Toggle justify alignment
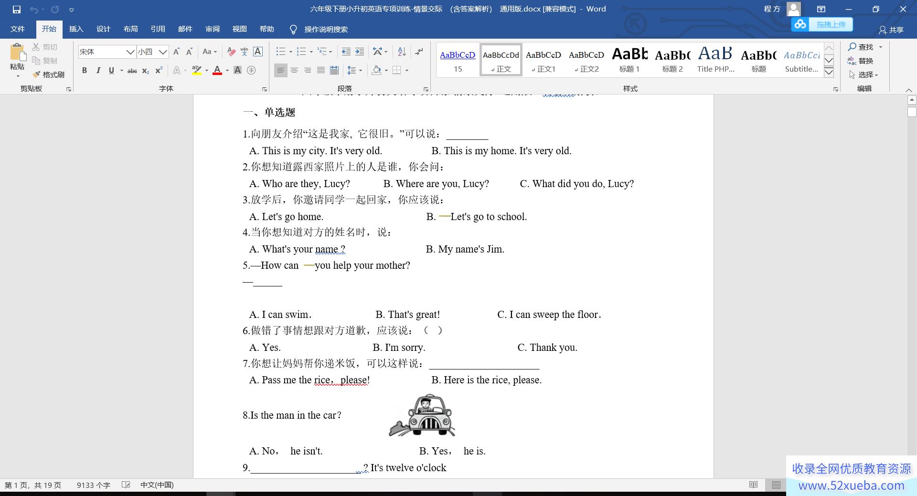 (x=321, y=71)
